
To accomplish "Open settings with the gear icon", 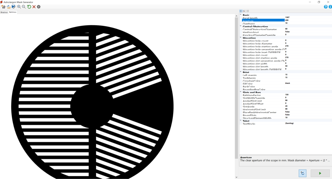I will 39,7.
